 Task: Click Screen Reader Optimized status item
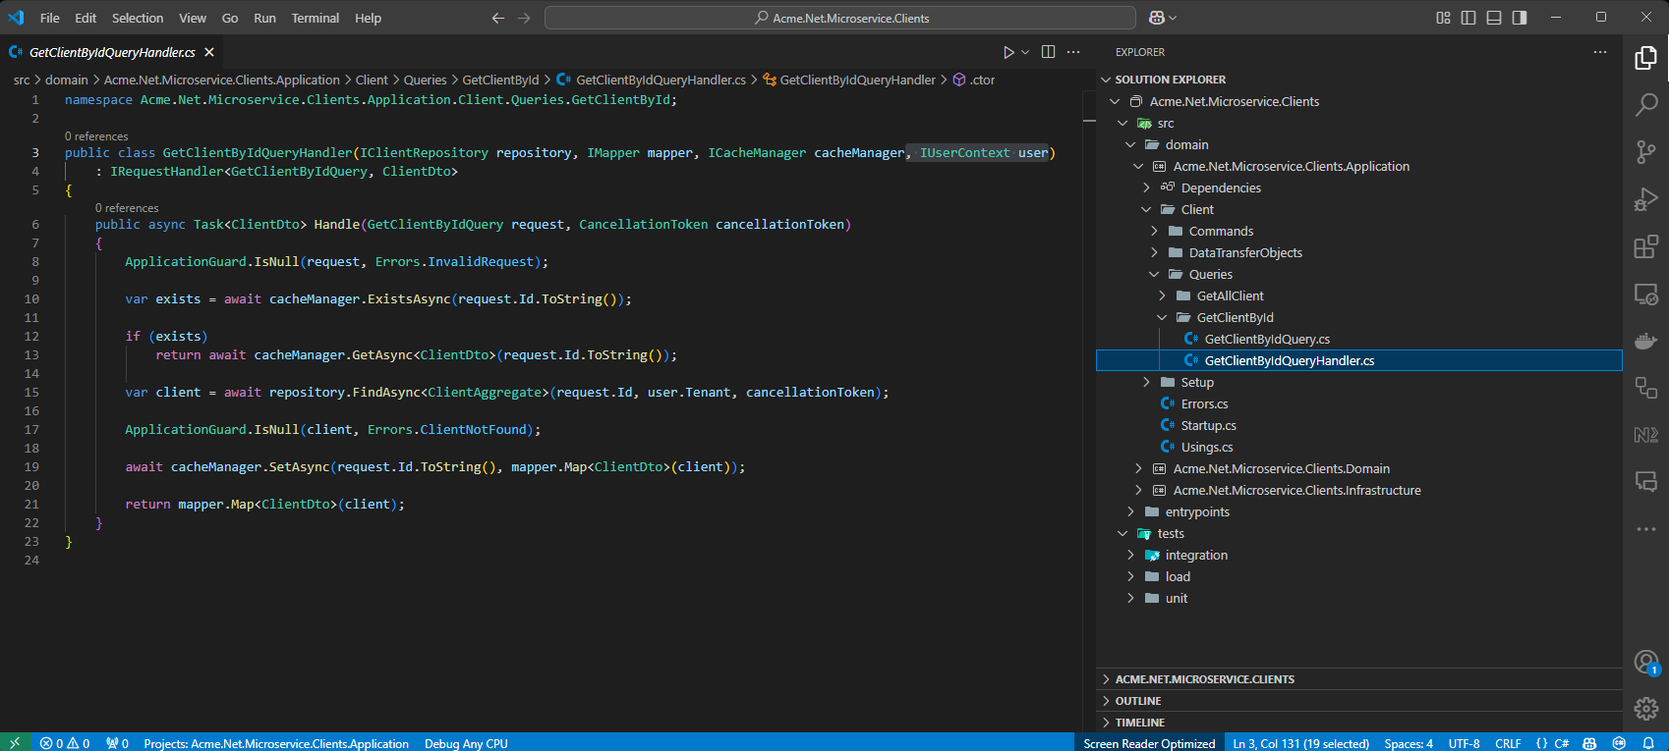click(1149, 743)
